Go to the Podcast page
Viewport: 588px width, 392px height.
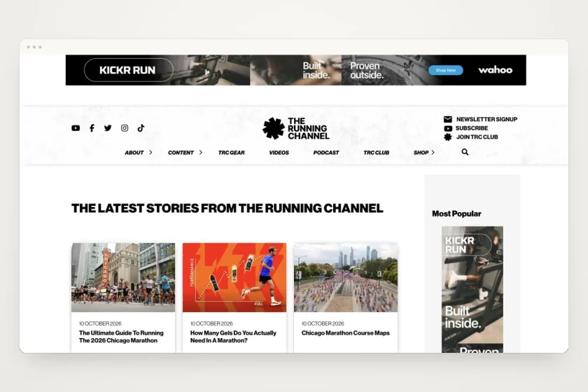[x=326, y=153]
